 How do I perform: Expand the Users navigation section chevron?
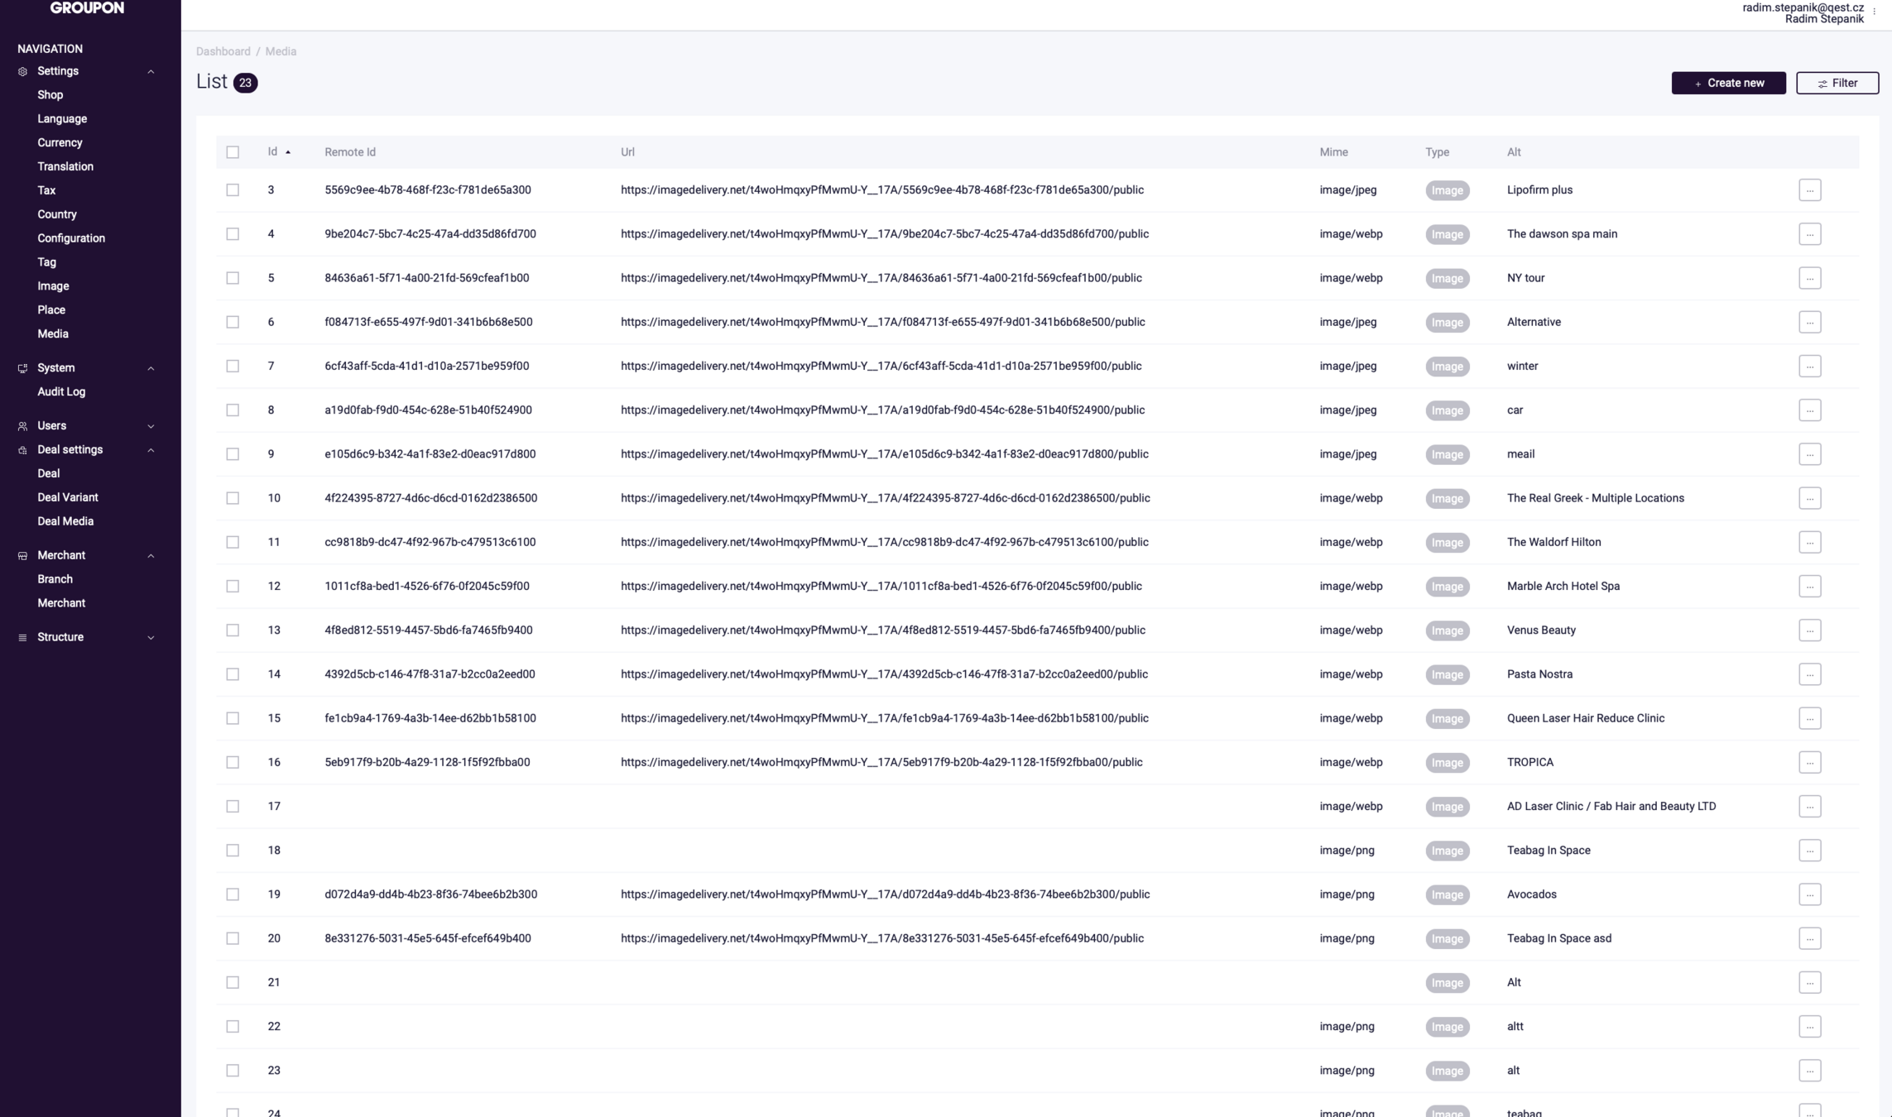(x=151, y=426)
